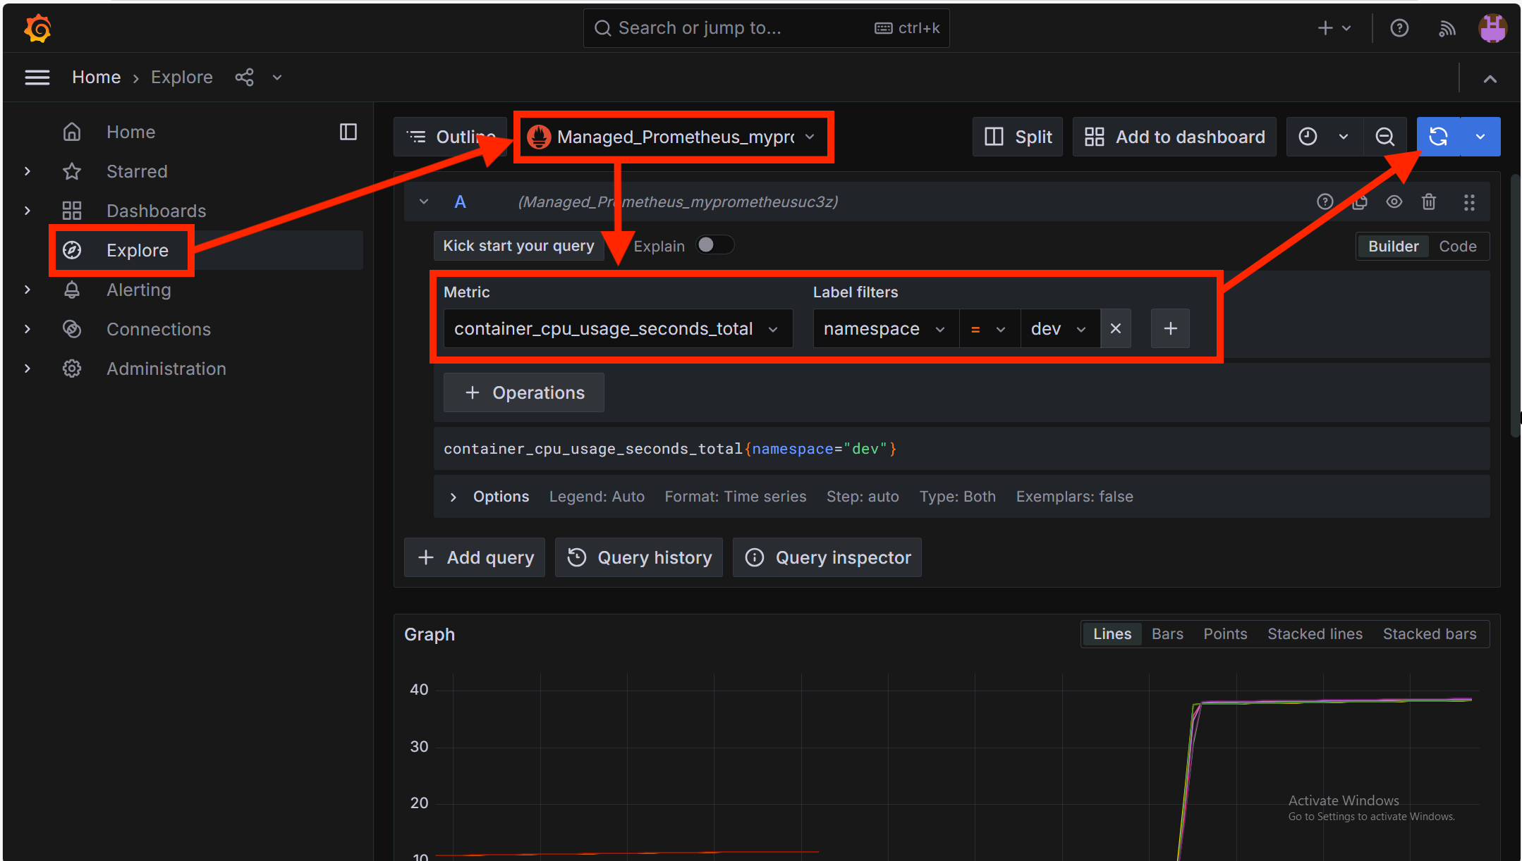Expand the Administration sidebar section
This screenshot has width=1522, height=861.
coord(28,368)
